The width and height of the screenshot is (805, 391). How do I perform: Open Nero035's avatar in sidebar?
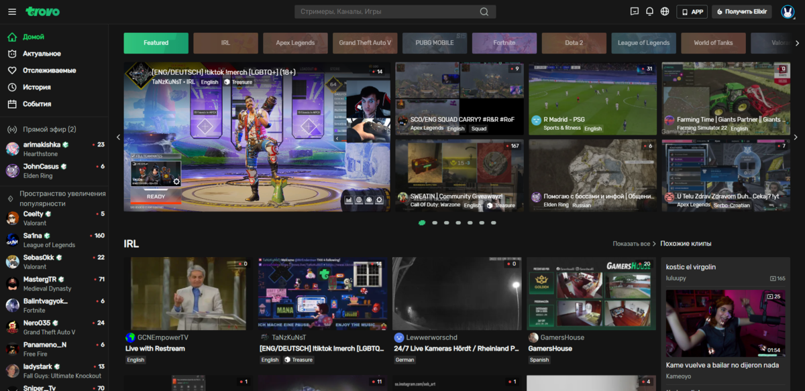point(13,327)
